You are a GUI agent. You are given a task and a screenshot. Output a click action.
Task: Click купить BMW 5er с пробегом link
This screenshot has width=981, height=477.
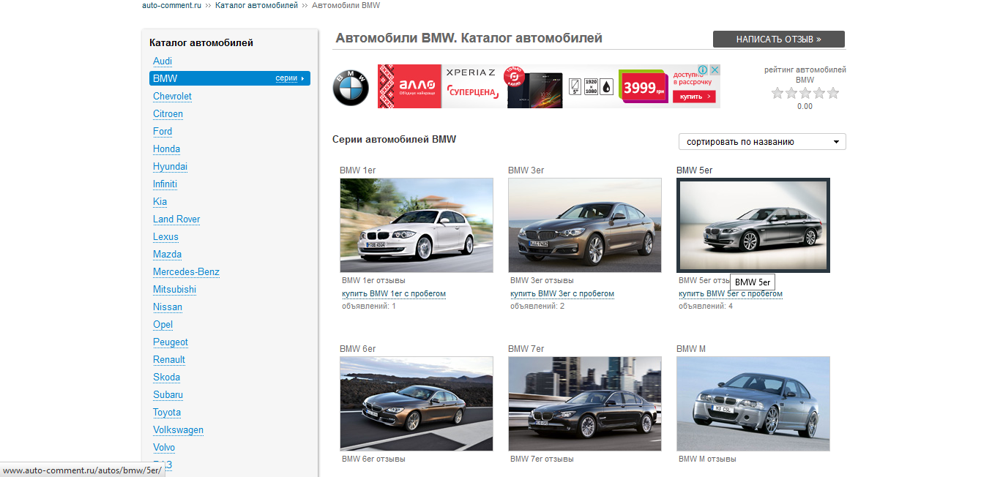tap(731, 293)
